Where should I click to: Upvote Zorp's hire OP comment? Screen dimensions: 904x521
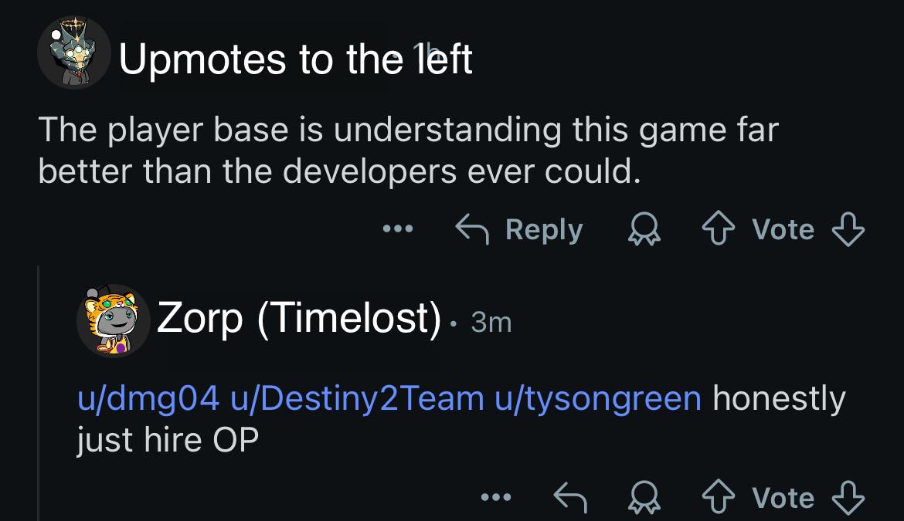(x=719, y=497)
